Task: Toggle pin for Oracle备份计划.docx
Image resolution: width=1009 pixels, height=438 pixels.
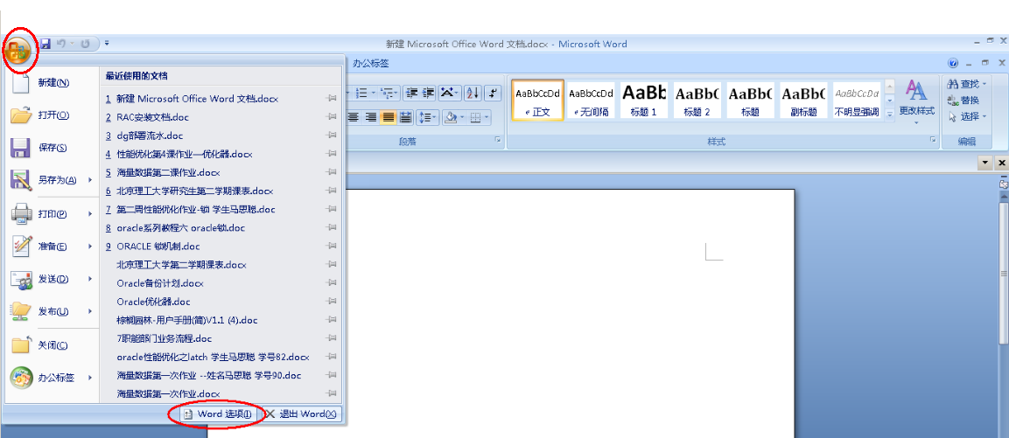Action: pyautogui.click(x=331, y=283)
